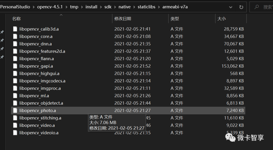Click date 2021-02-05 21:44 cell
This screenshot has width=273, height=150.
pos(132,103)
